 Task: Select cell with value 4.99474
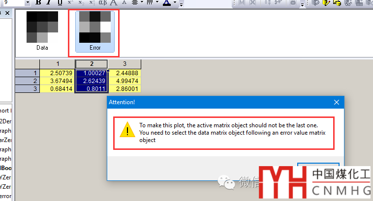124,81
